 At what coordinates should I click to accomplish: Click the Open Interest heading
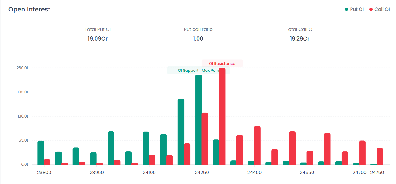point(29,10)
